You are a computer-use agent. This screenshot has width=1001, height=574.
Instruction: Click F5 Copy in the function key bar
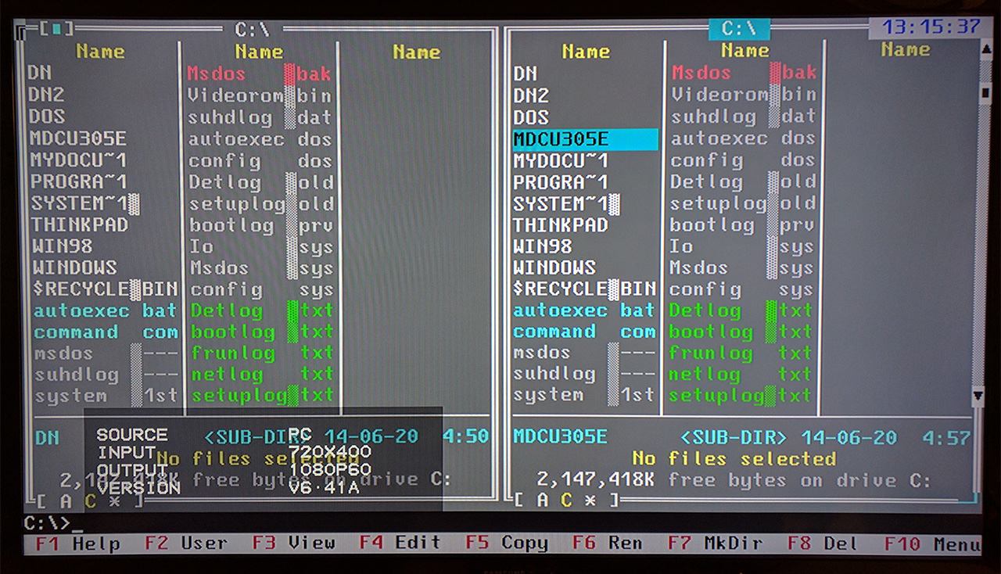(x=506, y=543)
